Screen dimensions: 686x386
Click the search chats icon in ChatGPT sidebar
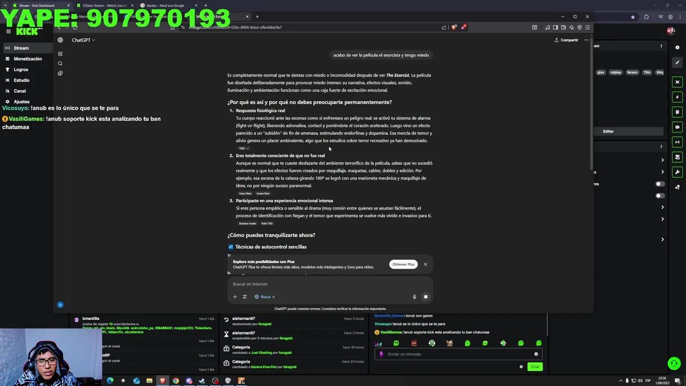coord(60,63)
